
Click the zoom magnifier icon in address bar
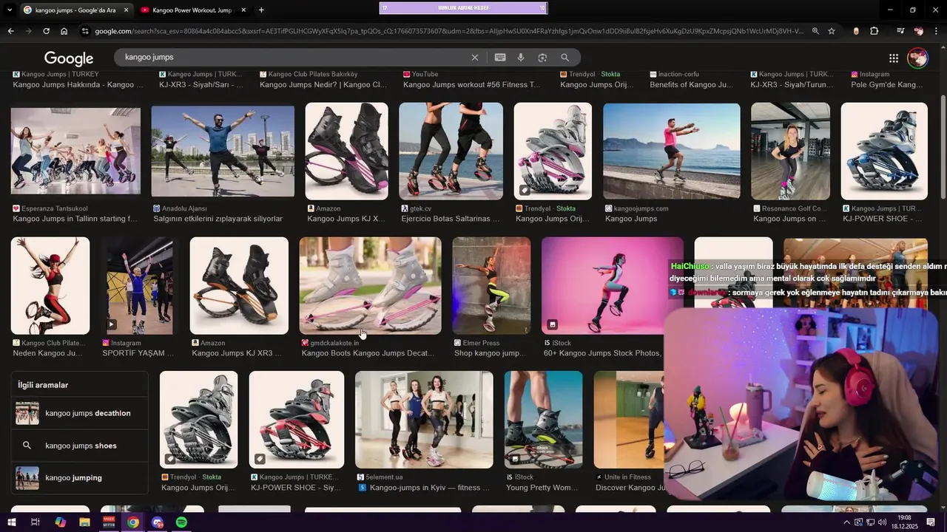pyautogui.click(x=815, y=31)
